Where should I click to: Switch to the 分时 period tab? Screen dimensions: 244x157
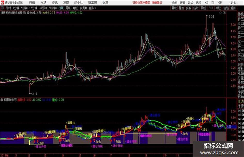[x=8, y=8]
